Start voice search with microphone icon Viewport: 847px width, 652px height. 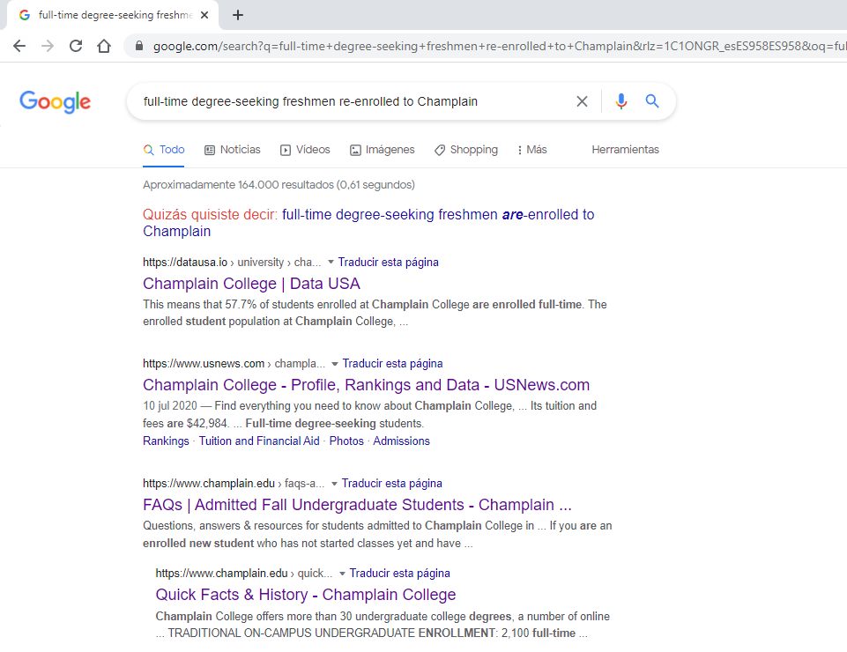click(x=621, y=101)
